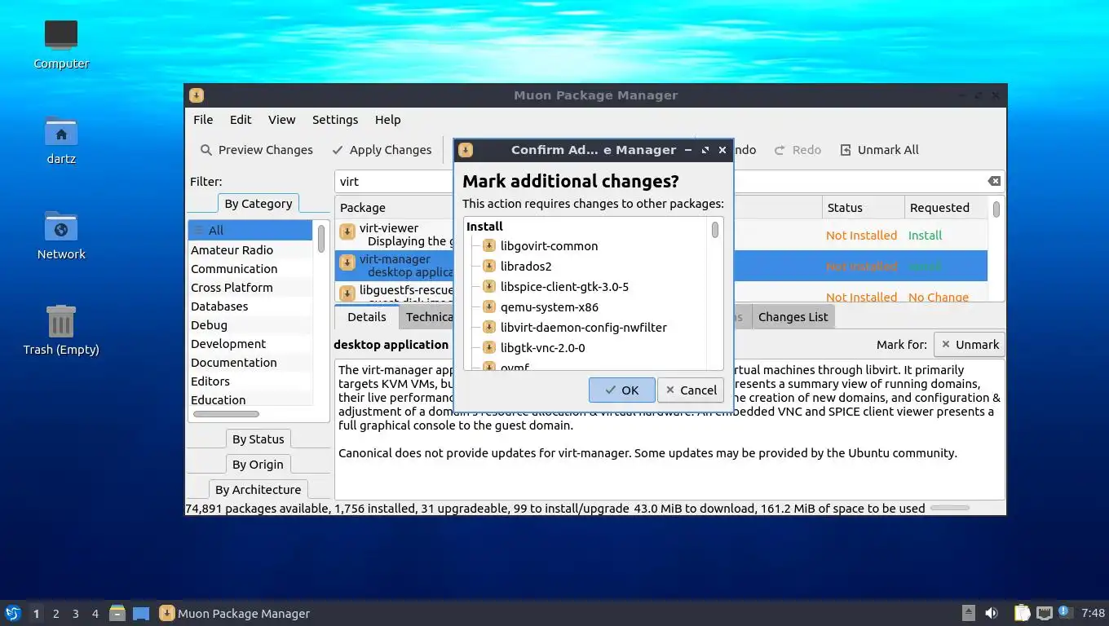Viewport: 1109px width, 626px height.
Task: Click the Redo arrow icon in toolbar
Action: coord(780,150)
